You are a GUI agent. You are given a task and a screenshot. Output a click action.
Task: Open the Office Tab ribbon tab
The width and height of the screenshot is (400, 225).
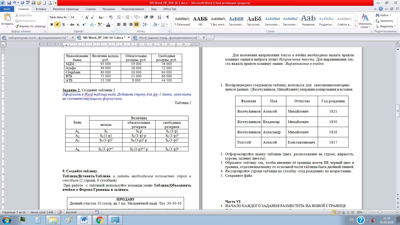[169, 9]
